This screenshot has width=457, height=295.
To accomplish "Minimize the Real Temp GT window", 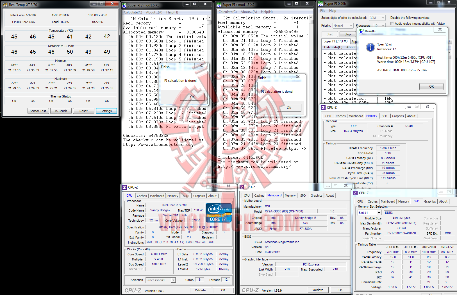I will tap(94, 4).
